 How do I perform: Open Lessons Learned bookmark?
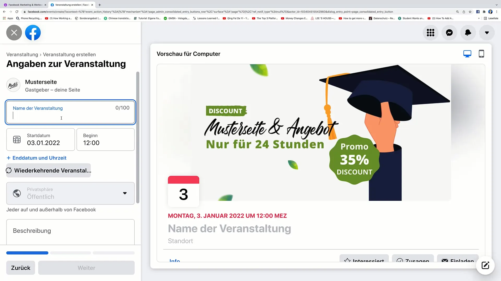coord(206,18)
